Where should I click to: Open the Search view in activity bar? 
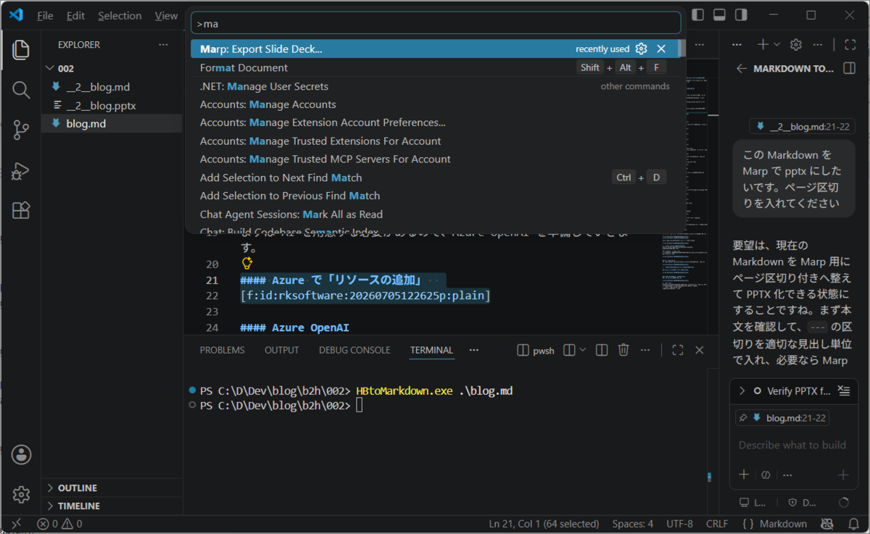[x=21, y=91]
